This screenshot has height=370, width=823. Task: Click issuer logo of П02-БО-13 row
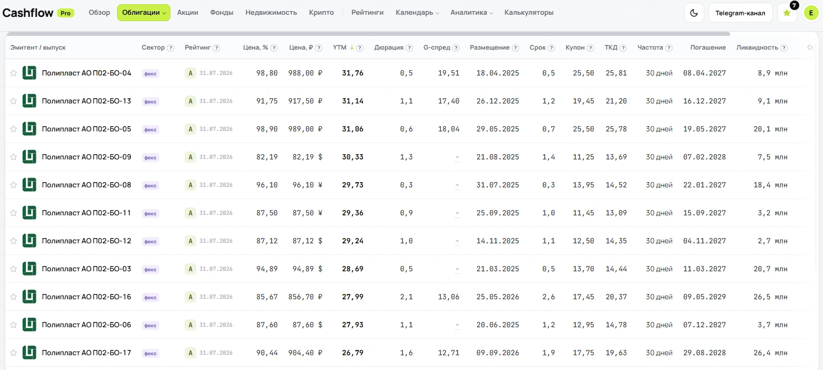[x=30, y=101]
